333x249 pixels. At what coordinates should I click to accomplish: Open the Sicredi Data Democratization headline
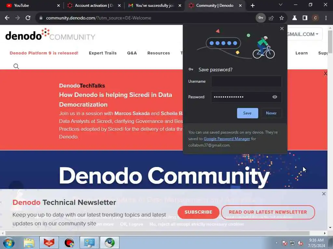pyautogui.click(x=115, y=100)
